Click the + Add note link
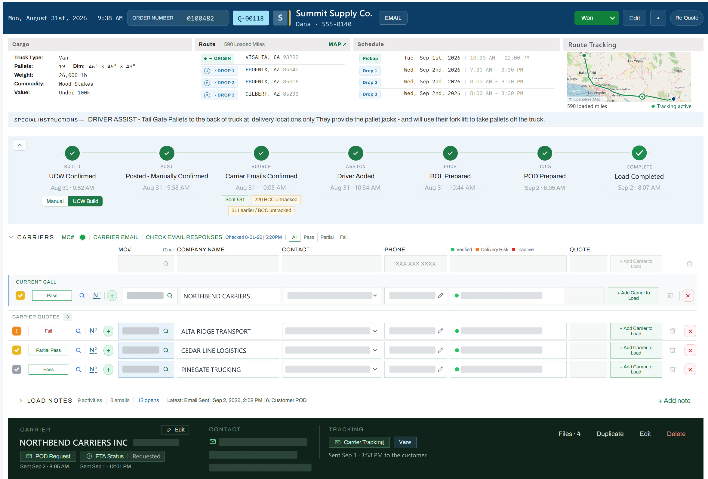Image resolution: width=708 pixels, height=479 pixels. (675, 401)
